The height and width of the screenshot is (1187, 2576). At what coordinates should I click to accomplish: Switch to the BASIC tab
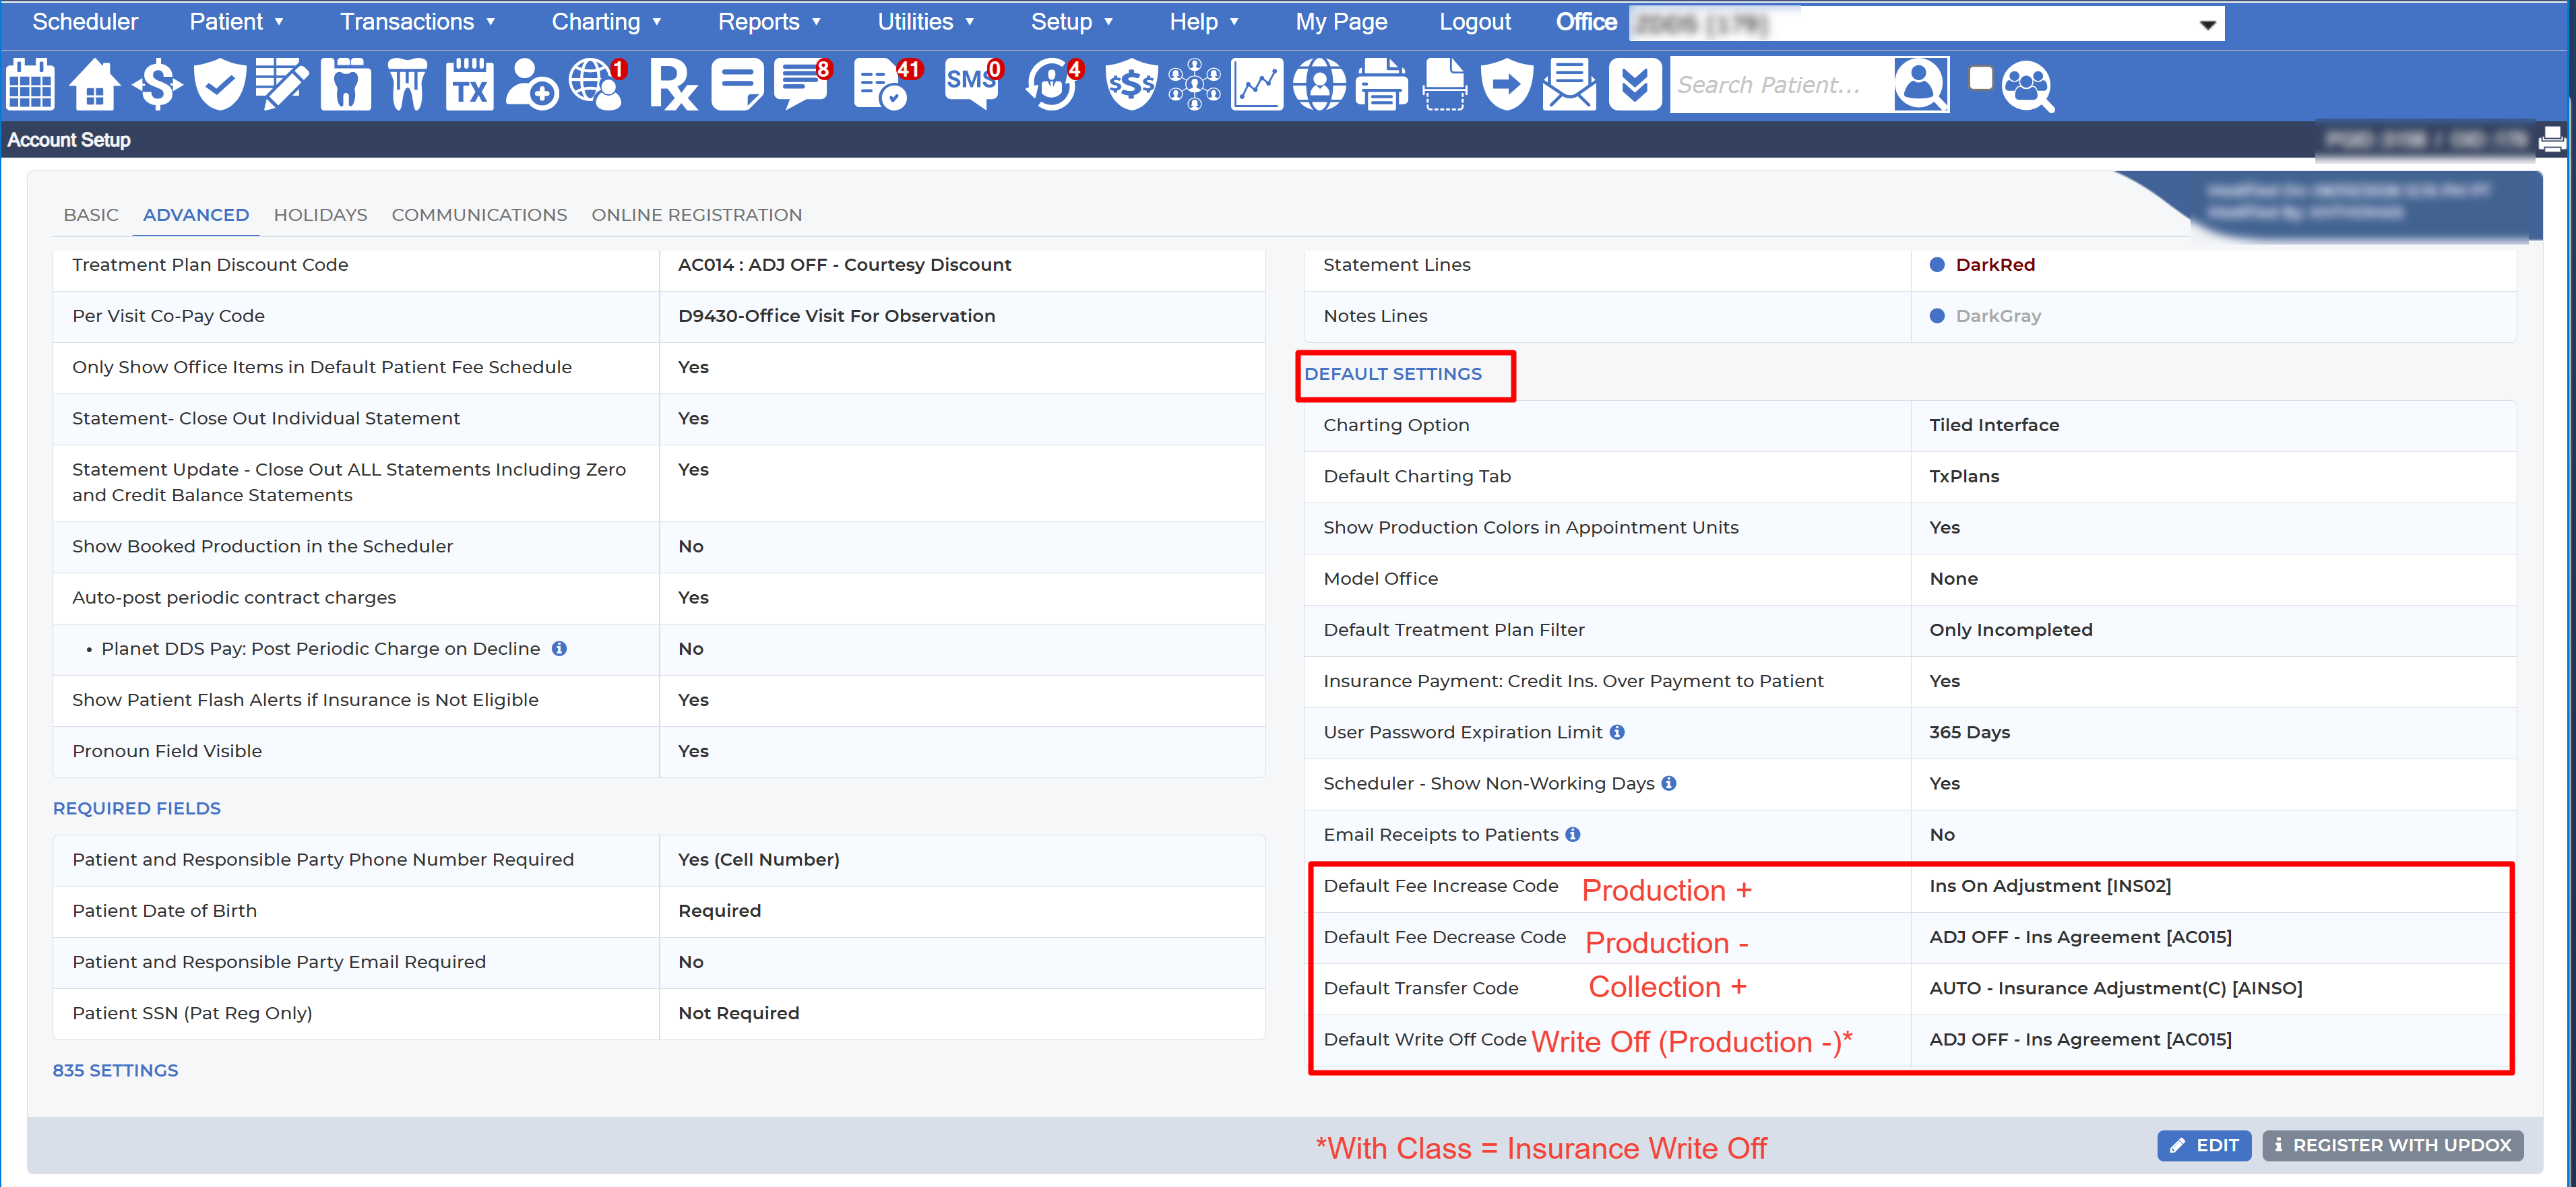[x=91, y=215]
